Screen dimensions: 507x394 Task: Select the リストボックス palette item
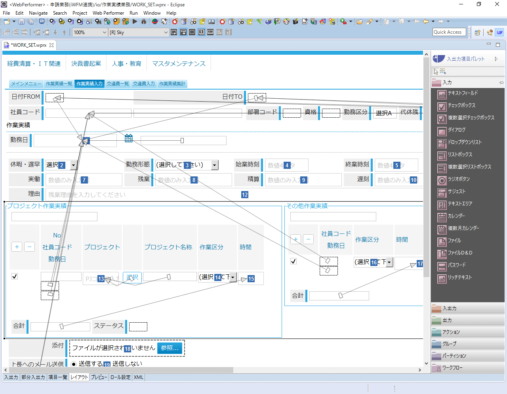(x=467, y=155)
